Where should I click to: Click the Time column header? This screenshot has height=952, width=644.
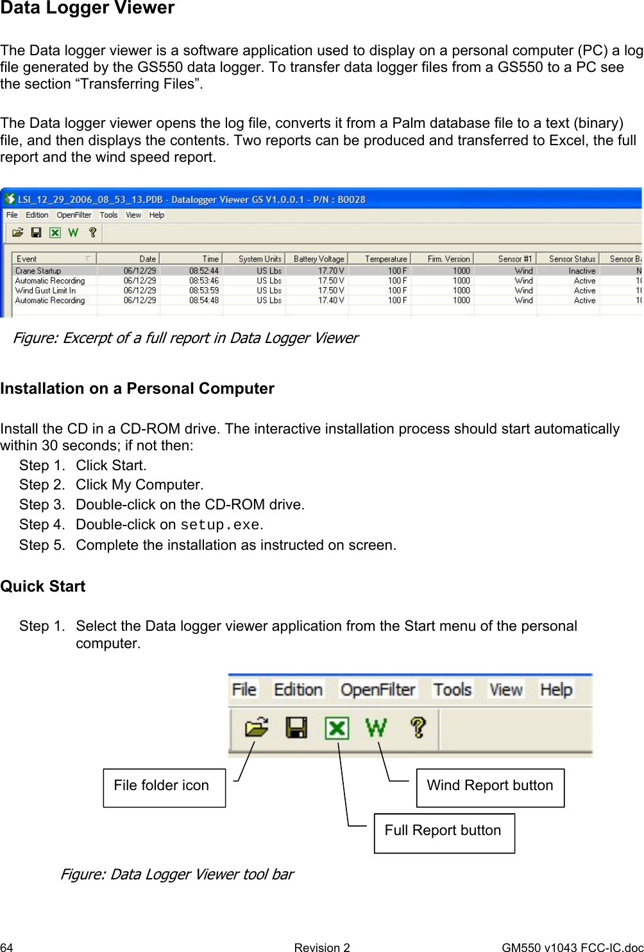190,259
